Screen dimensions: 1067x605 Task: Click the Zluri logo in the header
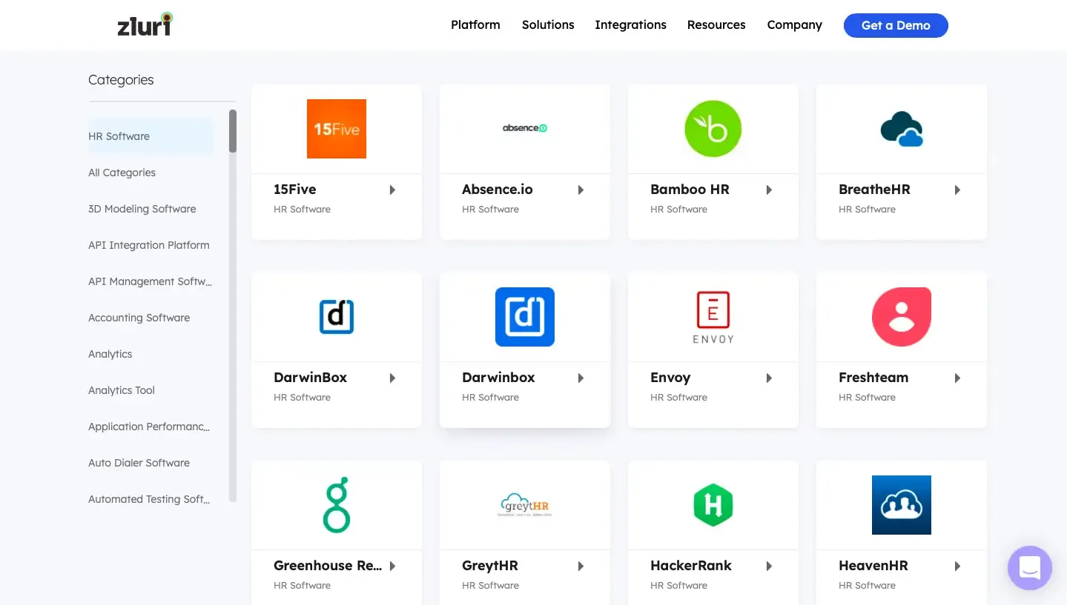pyautogui.click(x=145, y=24)
